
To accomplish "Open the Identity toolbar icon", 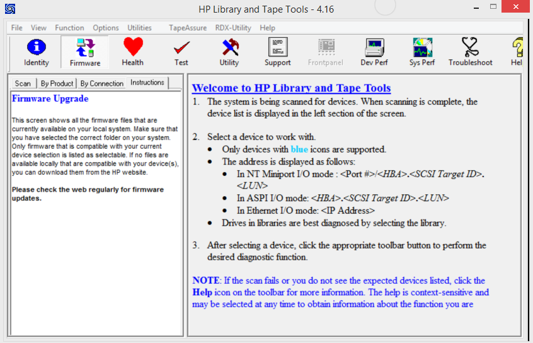I will pyautogui.click(x=37, y=52).
